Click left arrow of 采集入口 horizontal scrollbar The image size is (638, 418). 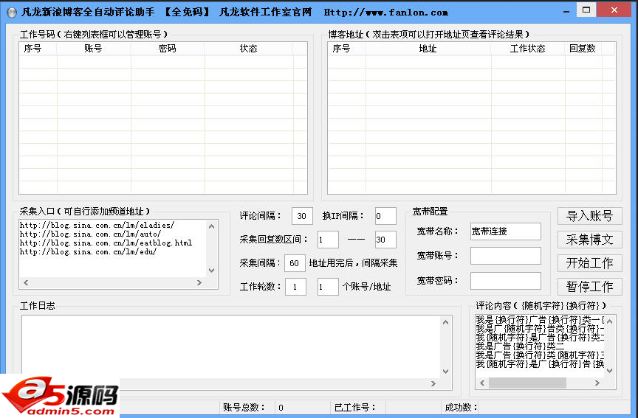(x=26, y=283)
